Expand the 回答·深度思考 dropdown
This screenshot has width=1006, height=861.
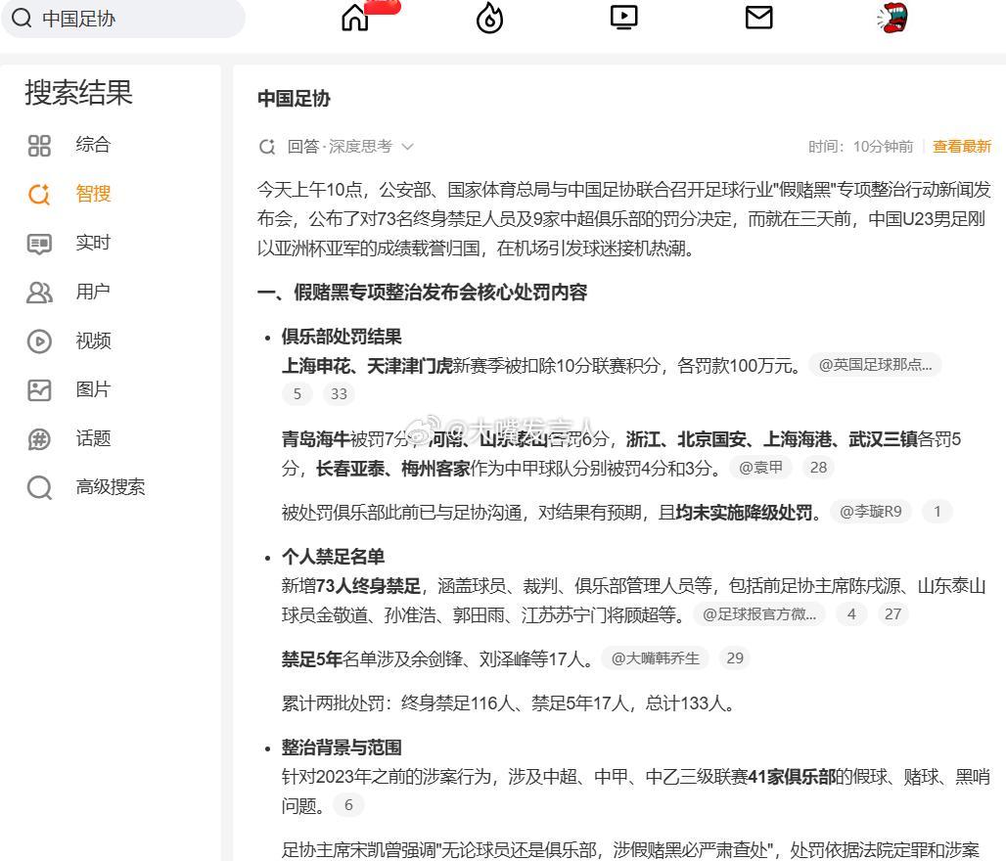pyautogui.click(x=407, y=147)
